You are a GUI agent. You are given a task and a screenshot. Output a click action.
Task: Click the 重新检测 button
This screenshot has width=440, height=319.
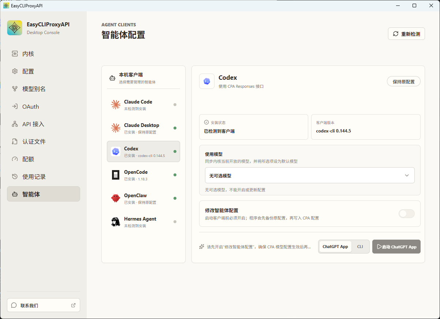pos(406,34)
